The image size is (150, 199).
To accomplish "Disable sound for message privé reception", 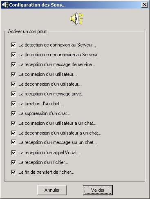I will 13,94.
